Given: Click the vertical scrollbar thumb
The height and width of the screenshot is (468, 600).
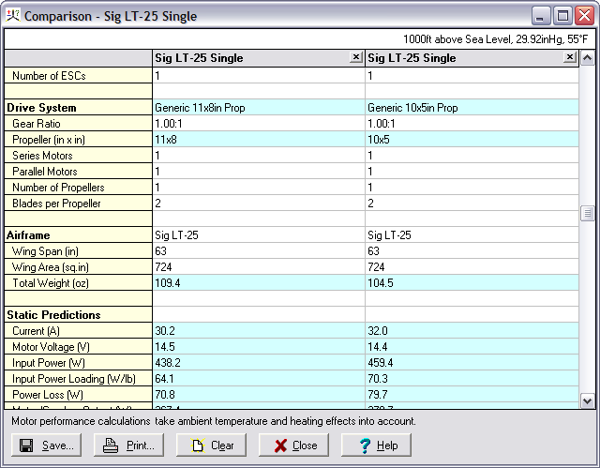Looking at the screenshot, I should click(587, 213).
